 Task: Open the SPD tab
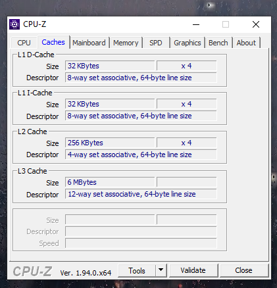click(x=156, y=43)
